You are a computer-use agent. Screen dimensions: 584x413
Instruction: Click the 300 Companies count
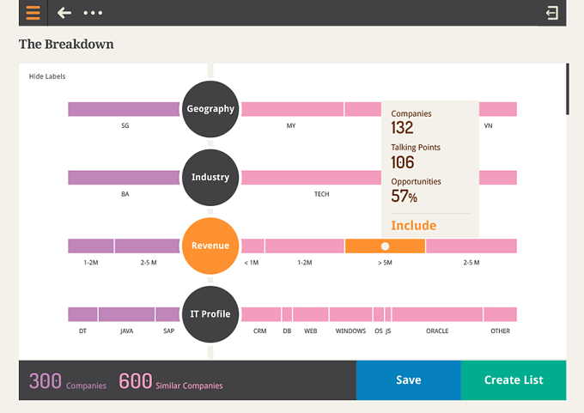pos(67,381)
